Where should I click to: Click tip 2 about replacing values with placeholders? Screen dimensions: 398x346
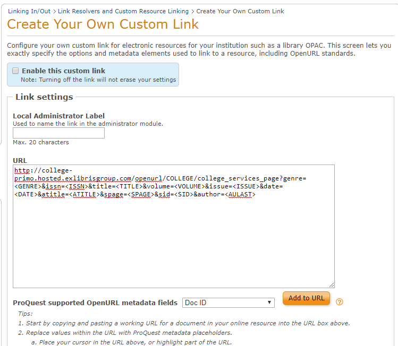(x=125, y=333)
